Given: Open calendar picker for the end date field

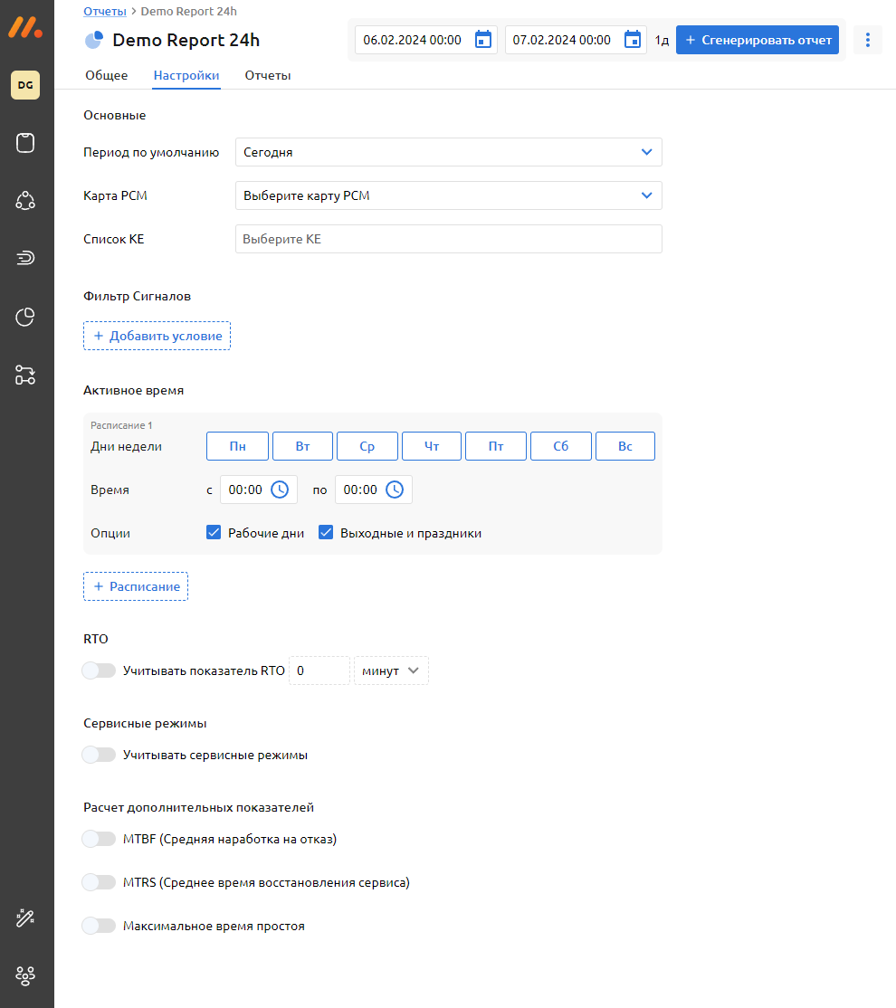Looking at the screenshot, I should pyautogui.click(x=633, y=40).
